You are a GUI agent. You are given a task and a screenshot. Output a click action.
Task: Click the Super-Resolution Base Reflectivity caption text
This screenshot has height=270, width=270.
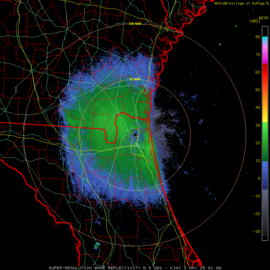(94, 268)
